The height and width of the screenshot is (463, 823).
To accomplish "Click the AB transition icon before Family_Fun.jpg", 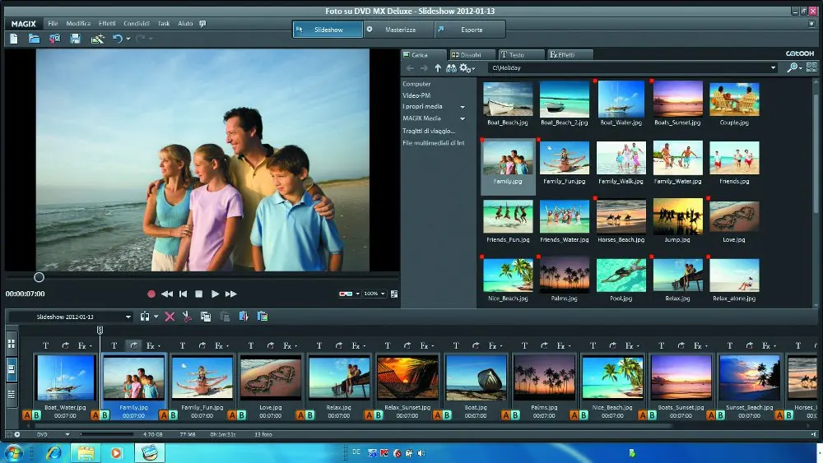I will point(168,415).
